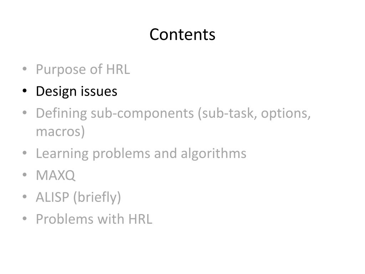Click the word macros) on the wrapped line
The width and height of the screenshot is (365, 274).
click(x=60, y=132)
